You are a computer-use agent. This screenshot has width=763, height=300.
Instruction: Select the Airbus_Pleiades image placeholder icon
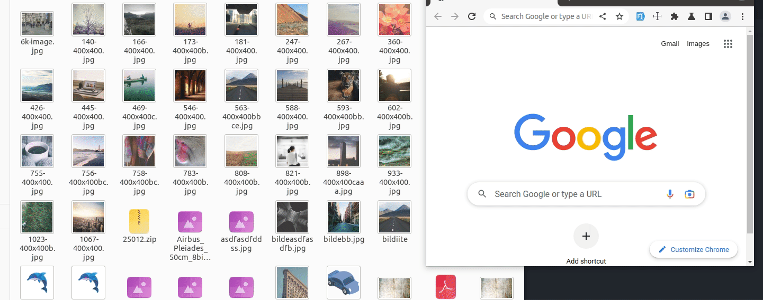point(190,222)
